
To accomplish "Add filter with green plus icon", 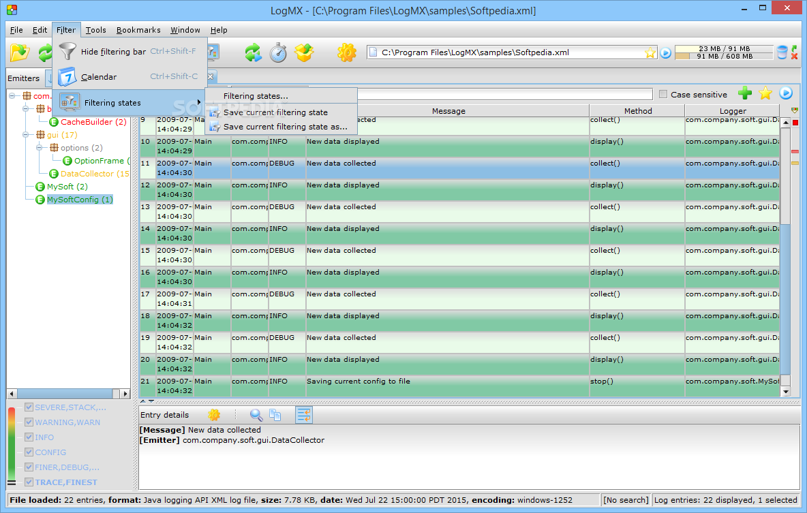I will coord(745,93).
